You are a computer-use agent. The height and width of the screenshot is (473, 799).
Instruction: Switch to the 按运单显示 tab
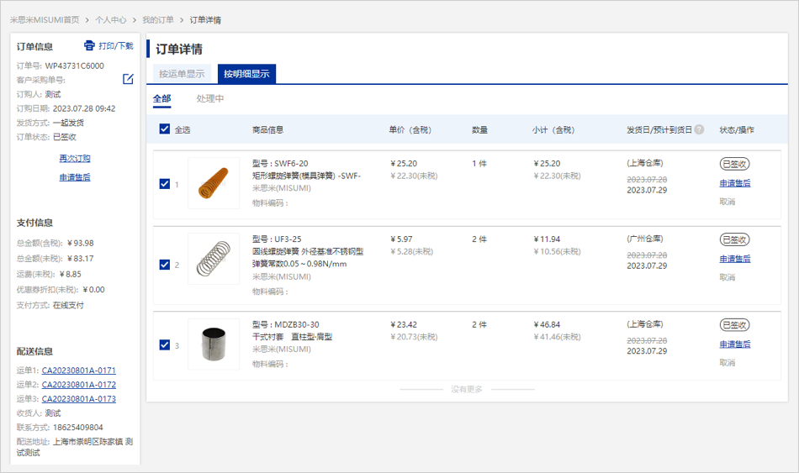click(x=182, y=74)
